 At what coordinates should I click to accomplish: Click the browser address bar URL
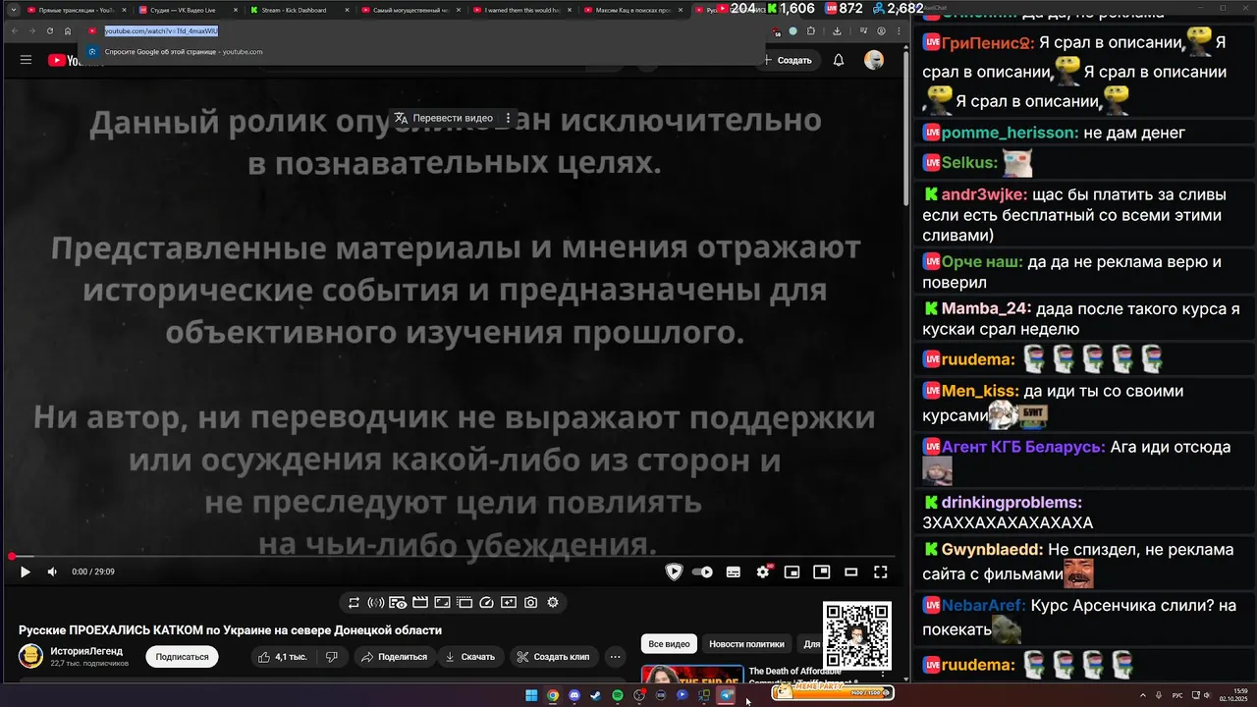[x=161, y=30]
